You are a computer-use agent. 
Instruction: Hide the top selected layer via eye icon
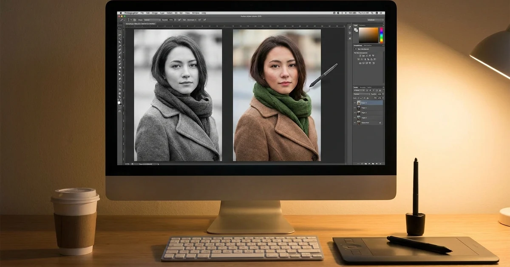click(x=354, y=103)
